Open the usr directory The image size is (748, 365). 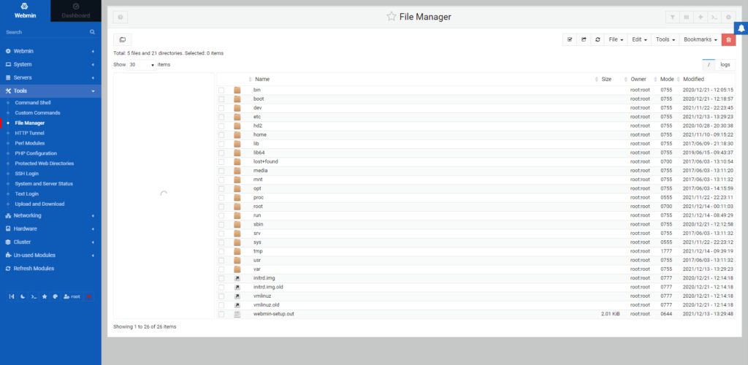pyautogui.click(x=257, y=260)
